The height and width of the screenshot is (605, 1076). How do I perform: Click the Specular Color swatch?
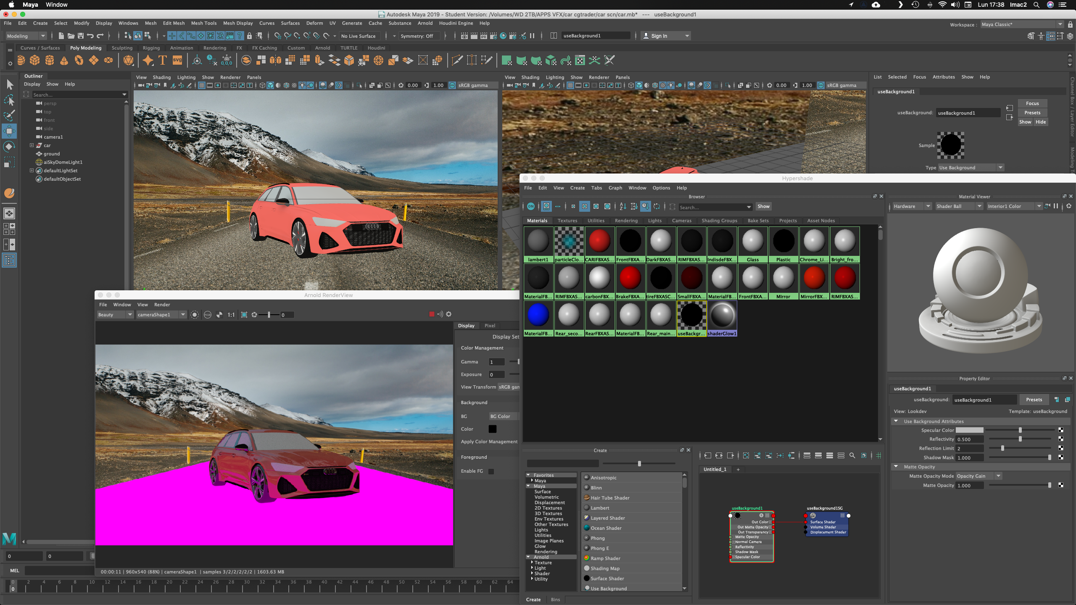(x=969, y=430)
